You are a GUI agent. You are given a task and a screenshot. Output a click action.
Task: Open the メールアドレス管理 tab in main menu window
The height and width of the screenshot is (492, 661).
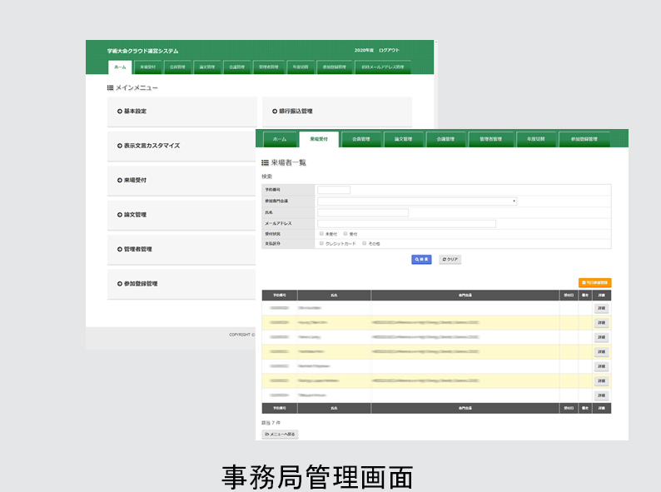click(382, 67)
